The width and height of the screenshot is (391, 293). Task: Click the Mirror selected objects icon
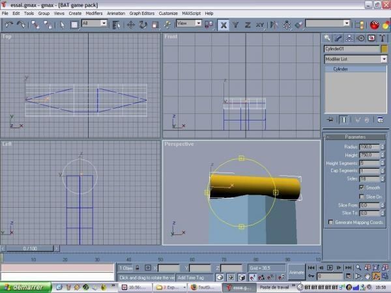point(274,25)
